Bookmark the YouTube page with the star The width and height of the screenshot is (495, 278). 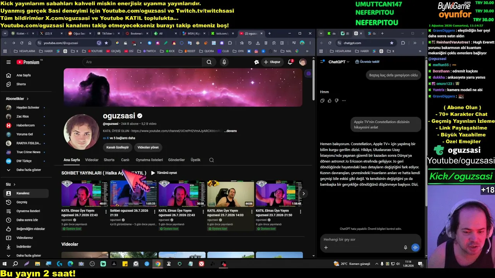click(x=106, y=43)
